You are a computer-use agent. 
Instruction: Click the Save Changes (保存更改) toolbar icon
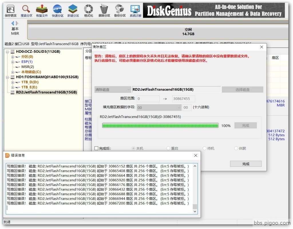click(11, 11)
